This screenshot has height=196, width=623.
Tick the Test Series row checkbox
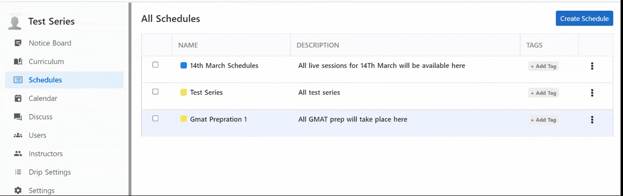(155, 91)
